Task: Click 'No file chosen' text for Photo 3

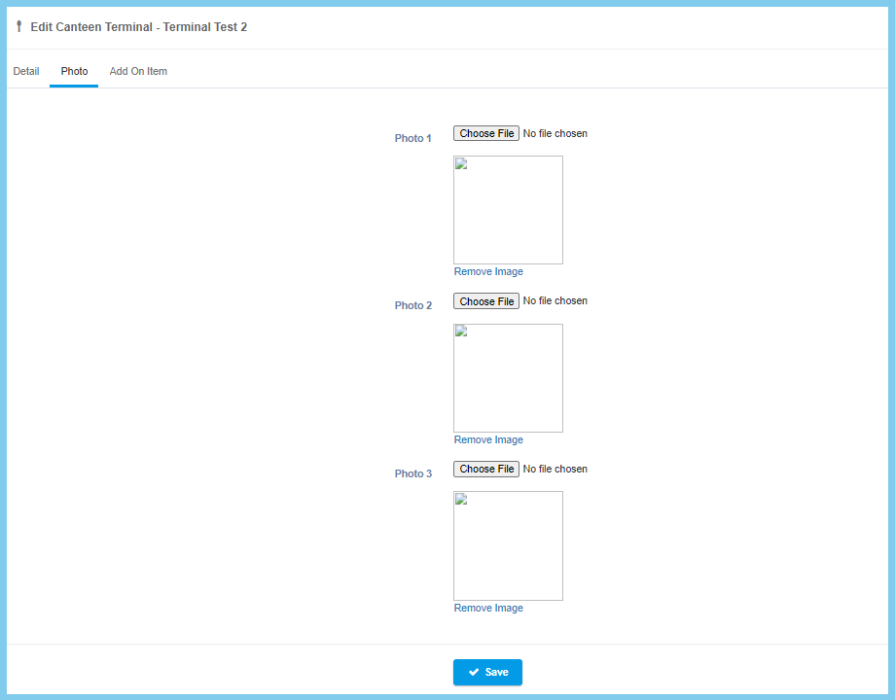Action: [x=555, y=469]
